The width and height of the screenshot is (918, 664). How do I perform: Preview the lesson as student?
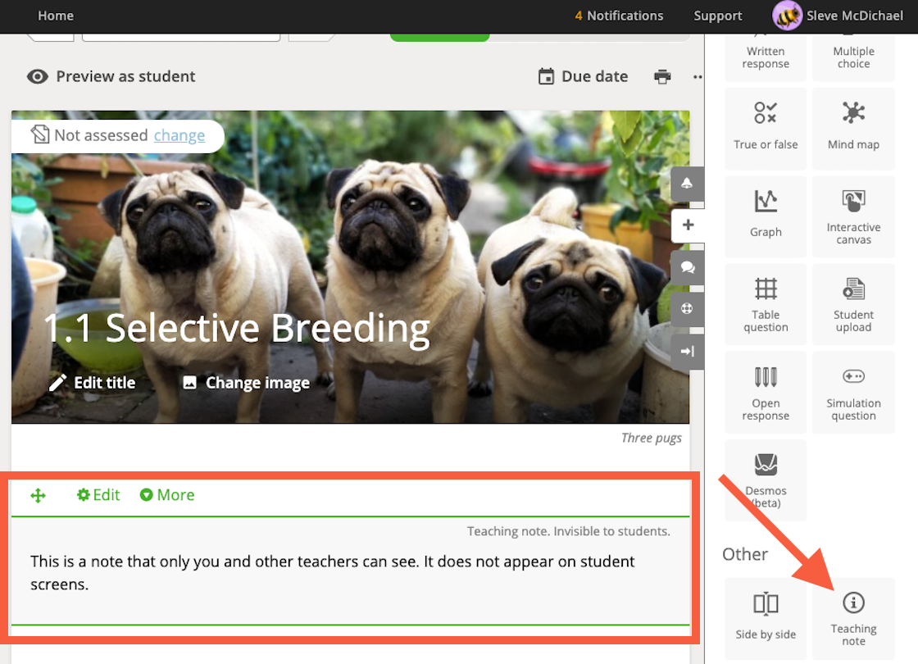click(111, 77)
